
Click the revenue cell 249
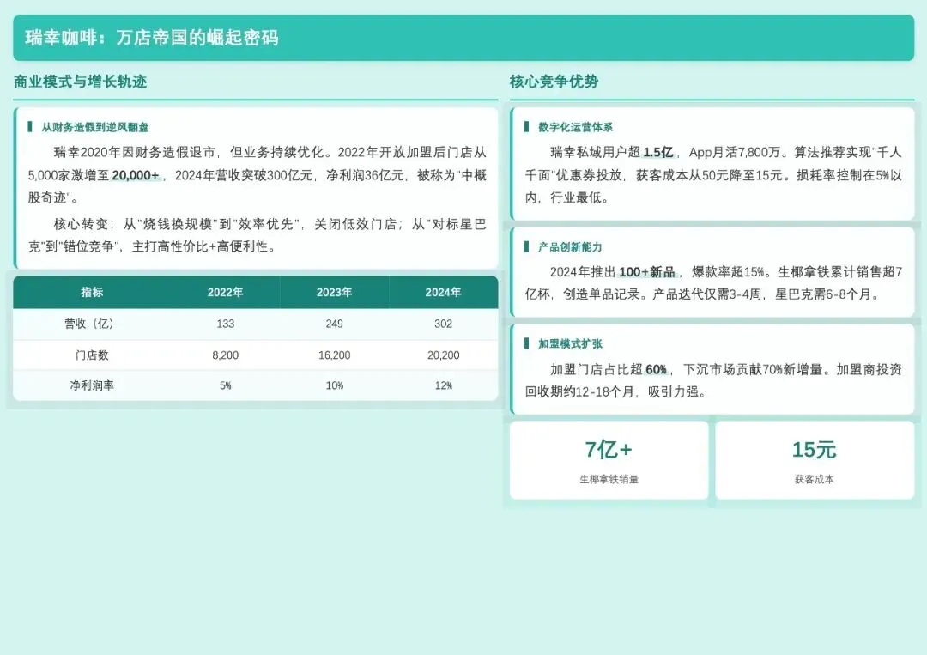(334, 324)
